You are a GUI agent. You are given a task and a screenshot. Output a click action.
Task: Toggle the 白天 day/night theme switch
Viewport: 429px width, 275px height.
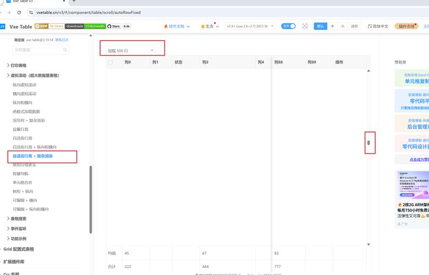(288, 26)
